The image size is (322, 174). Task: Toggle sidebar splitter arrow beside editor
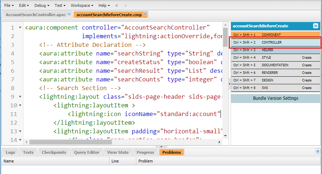point(230,84)
